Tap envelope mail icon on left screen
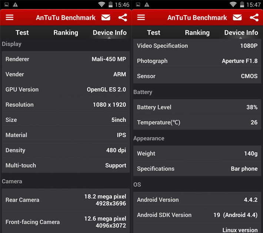 point(106,18)
